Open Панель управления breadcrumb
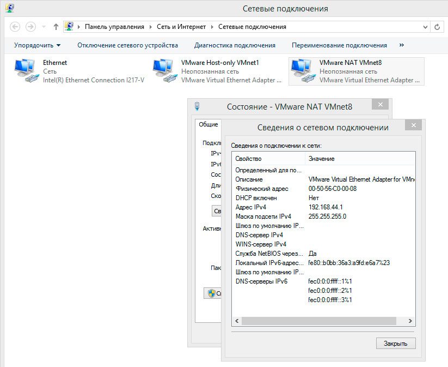448x367 pixels. pyautogui.click(x=114, y=27)
